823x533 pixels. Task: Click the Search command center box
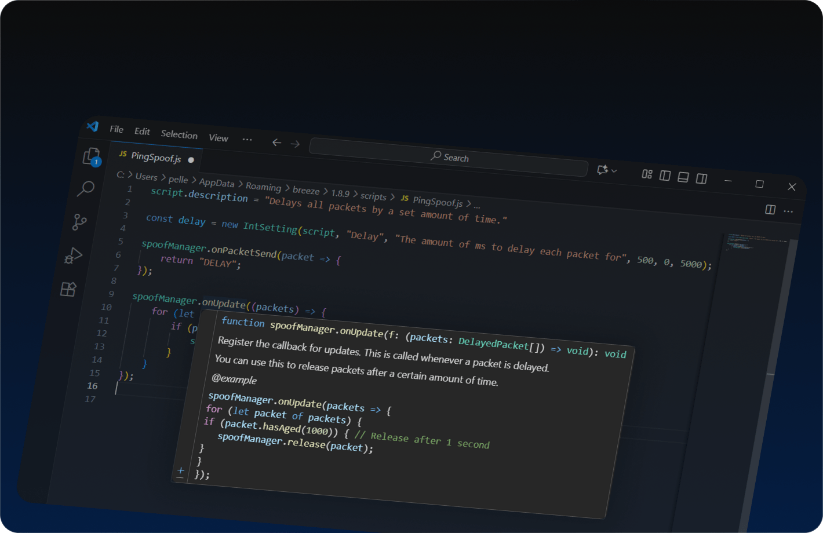449,157
